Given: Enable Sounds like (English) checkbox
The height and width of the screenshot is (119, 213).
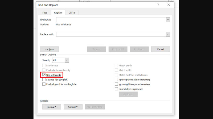Looking at the screenshot, I should [44, 80].
